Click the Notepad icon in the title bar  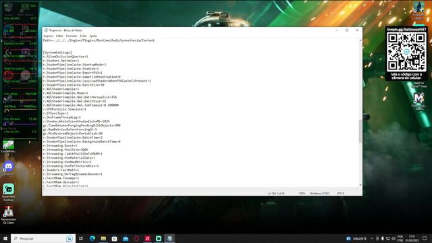tap(46, 30)
